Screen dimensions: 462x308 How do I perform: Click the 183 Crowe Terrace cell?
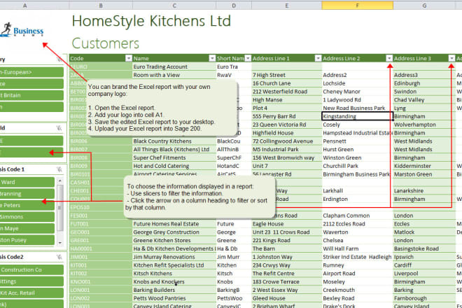tap(287, 281)
